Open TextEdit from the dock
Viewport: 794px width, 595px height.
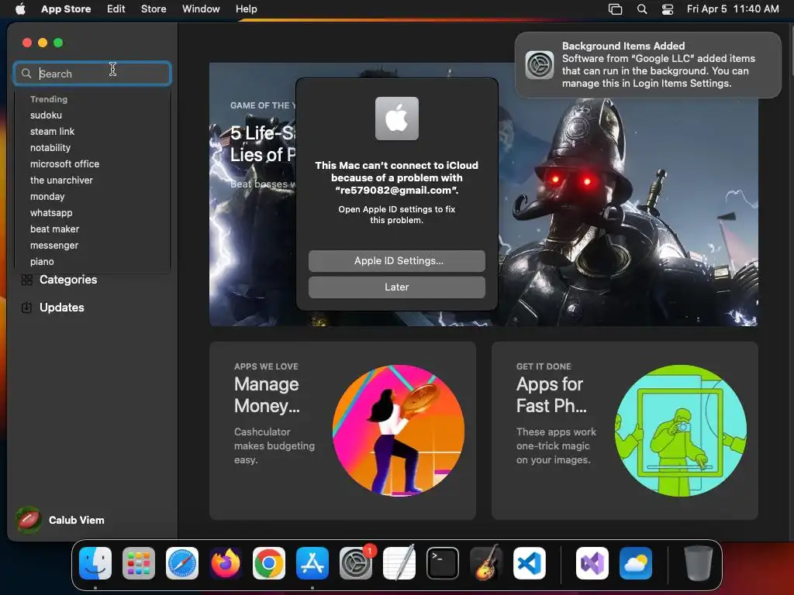coord(399,563)
